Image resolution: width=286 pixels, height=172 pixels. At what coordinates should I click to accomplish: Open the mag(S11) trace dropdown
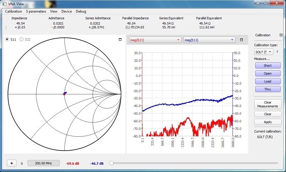(210, 40)
